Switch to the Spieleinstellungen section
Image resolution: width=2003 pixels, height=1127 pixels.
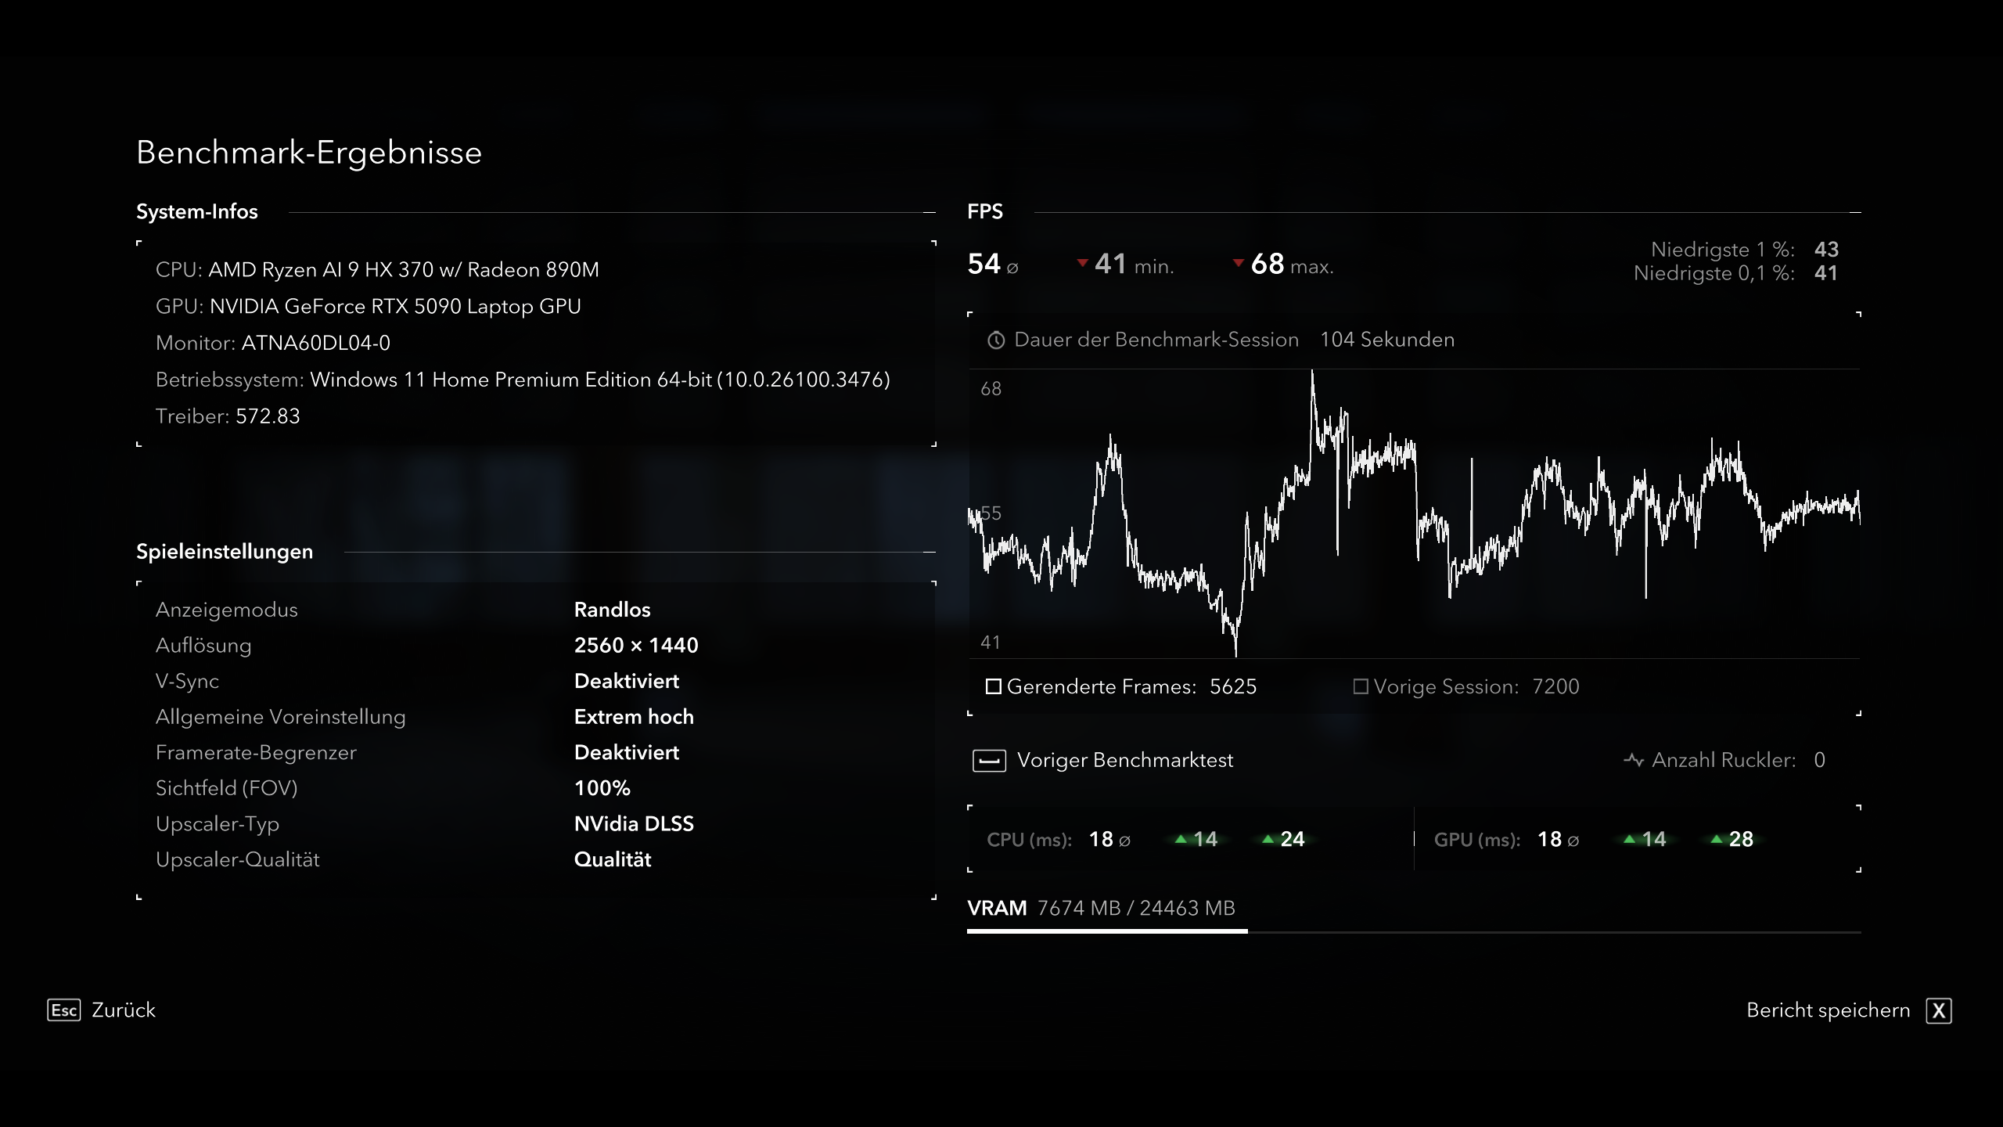click(x=224, y=551)
